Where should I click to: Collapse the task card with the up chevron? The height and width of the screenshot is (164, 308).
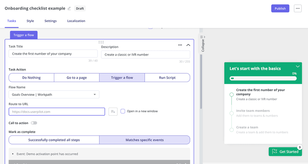coord(188,45)
